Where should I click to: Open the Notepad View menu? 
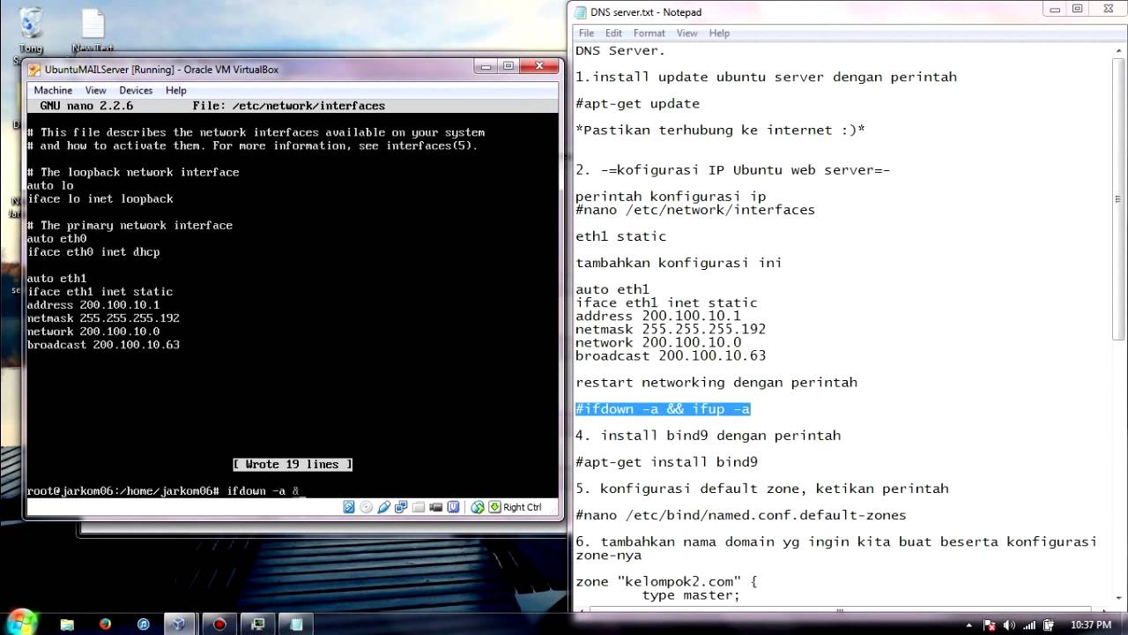click(686, 33)
